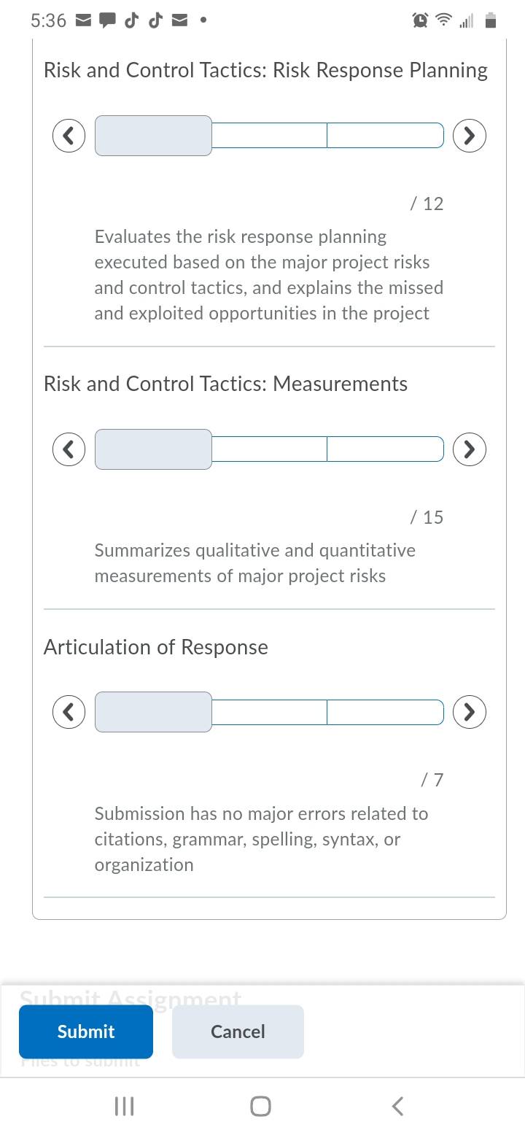Cancel the assignment submission
The height and width of the screenshot is (1138, 525).
(x=238, y=1031)
